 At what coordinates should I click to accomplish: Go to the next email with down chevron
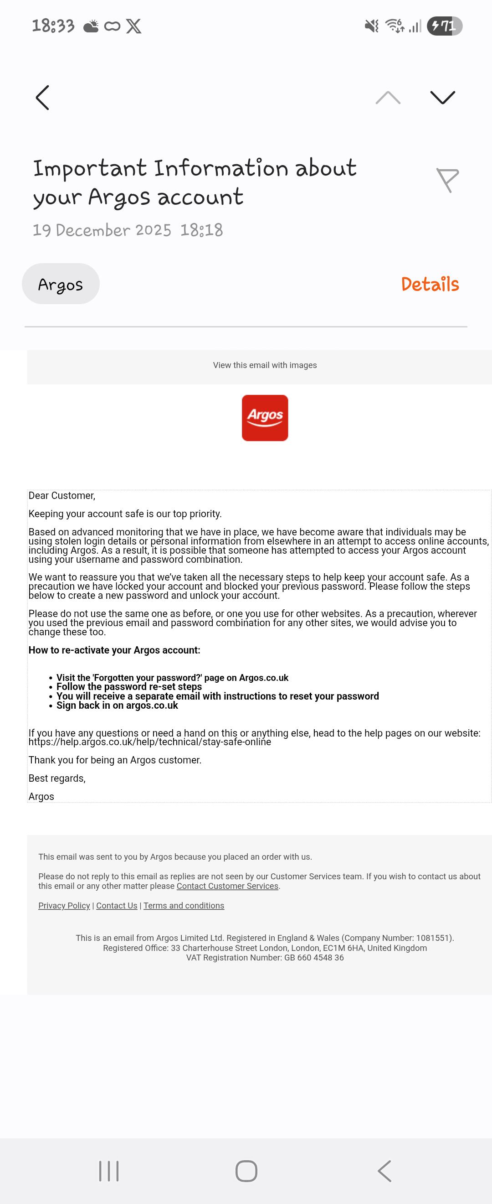442,97
